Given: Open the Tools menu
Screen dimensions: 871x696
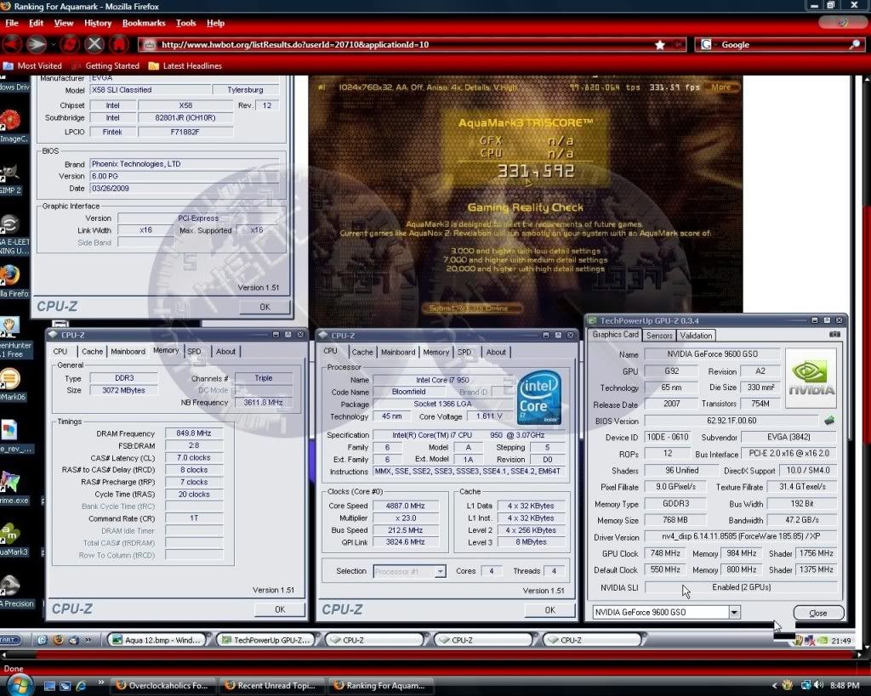Looking at the screenshot, I should click(186, 23).
